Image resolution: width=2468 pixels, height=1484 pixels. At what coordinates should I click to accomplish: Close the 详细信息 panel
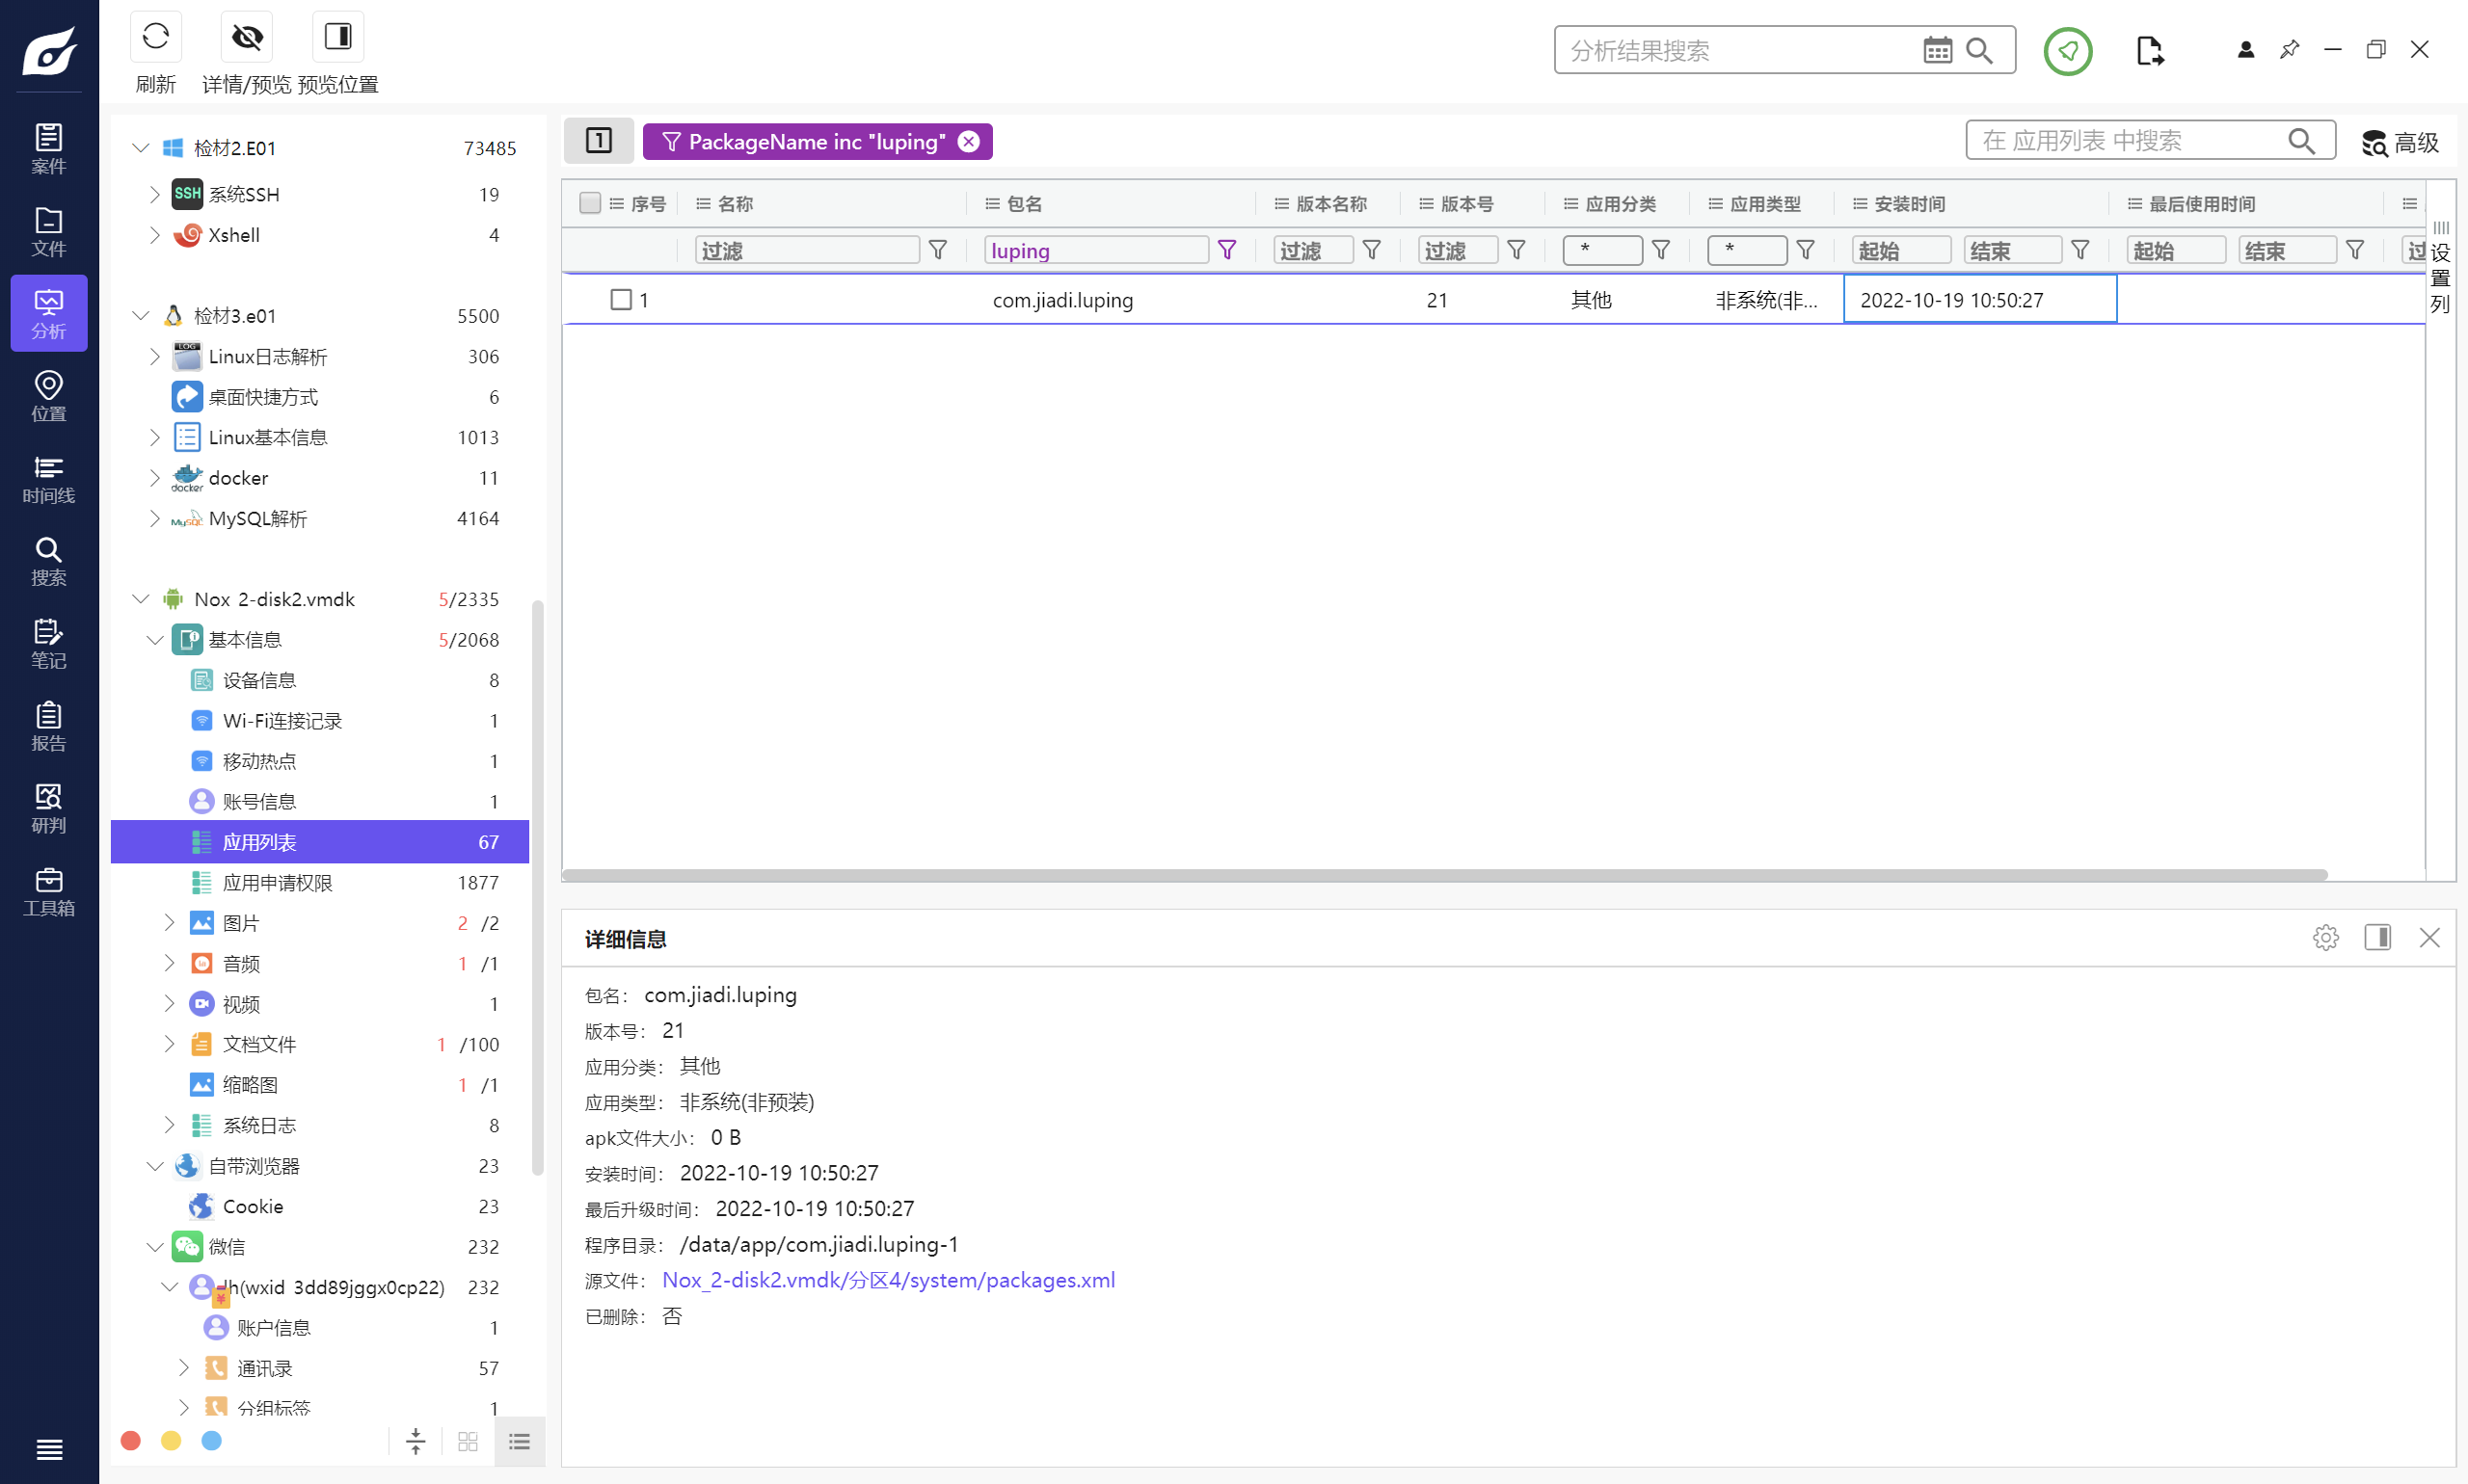(x=2429, y=937)
